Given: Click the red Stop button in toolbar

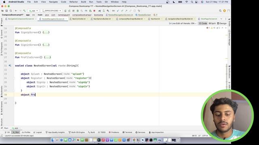Looking at the screenshot, I should tap(94, 11).
